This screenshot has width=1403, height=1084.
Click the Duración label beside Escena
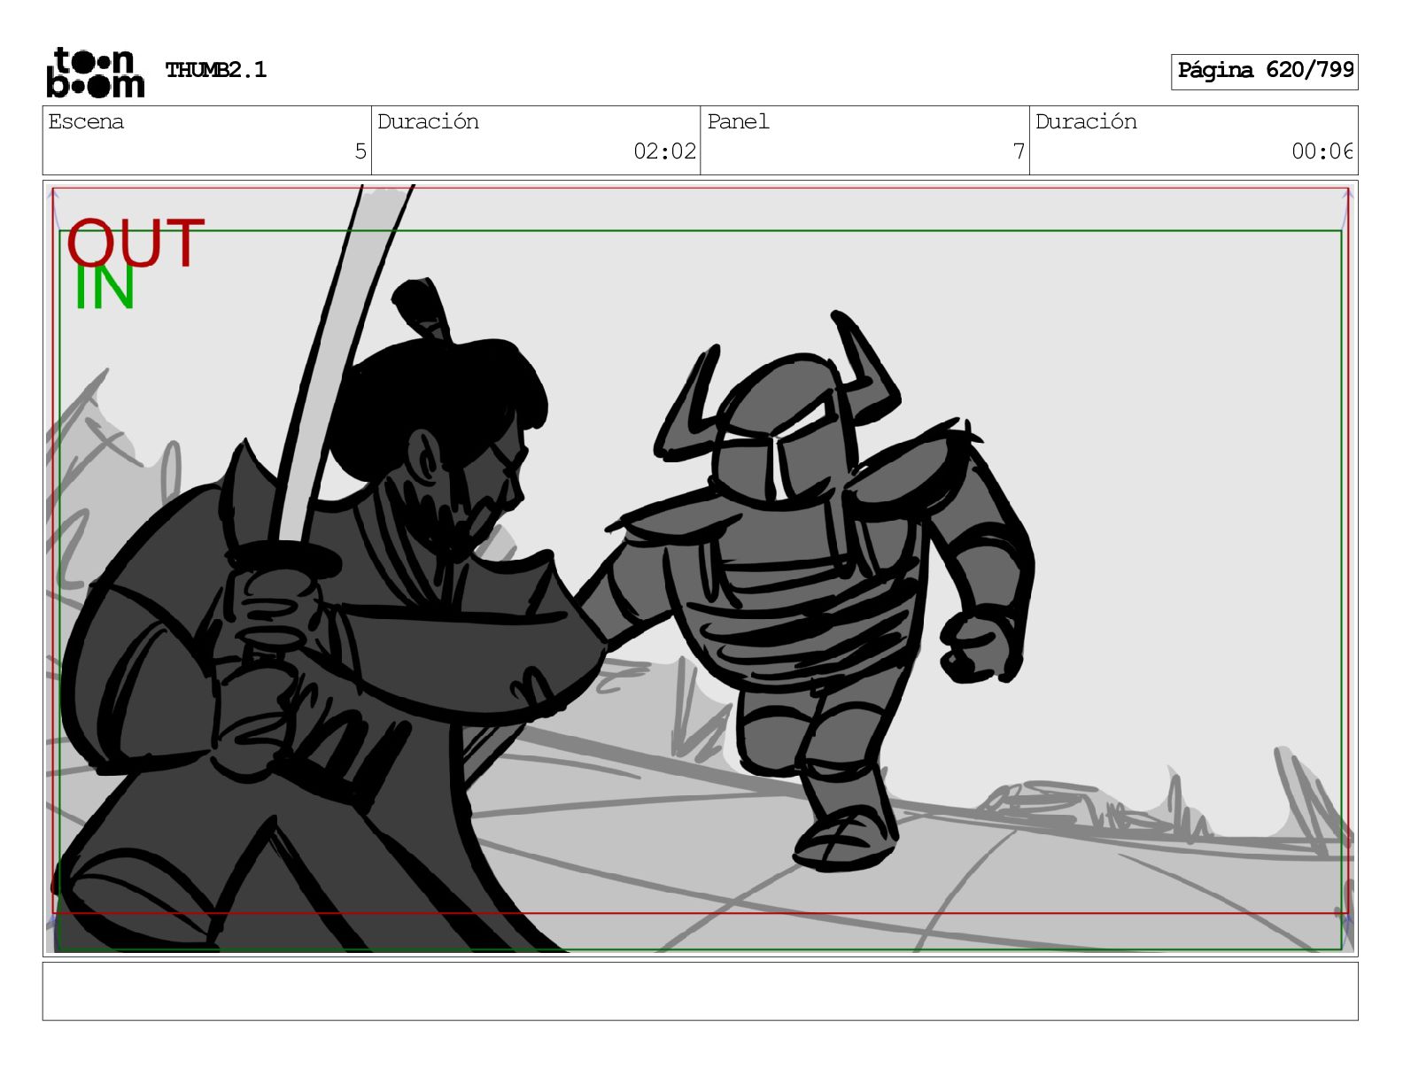(x=428, y=121)
